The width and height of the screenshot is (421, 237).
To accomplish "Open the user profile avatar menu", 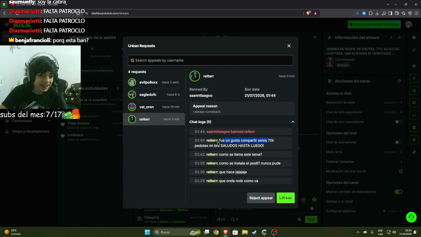I will click(x=409, y=24).
